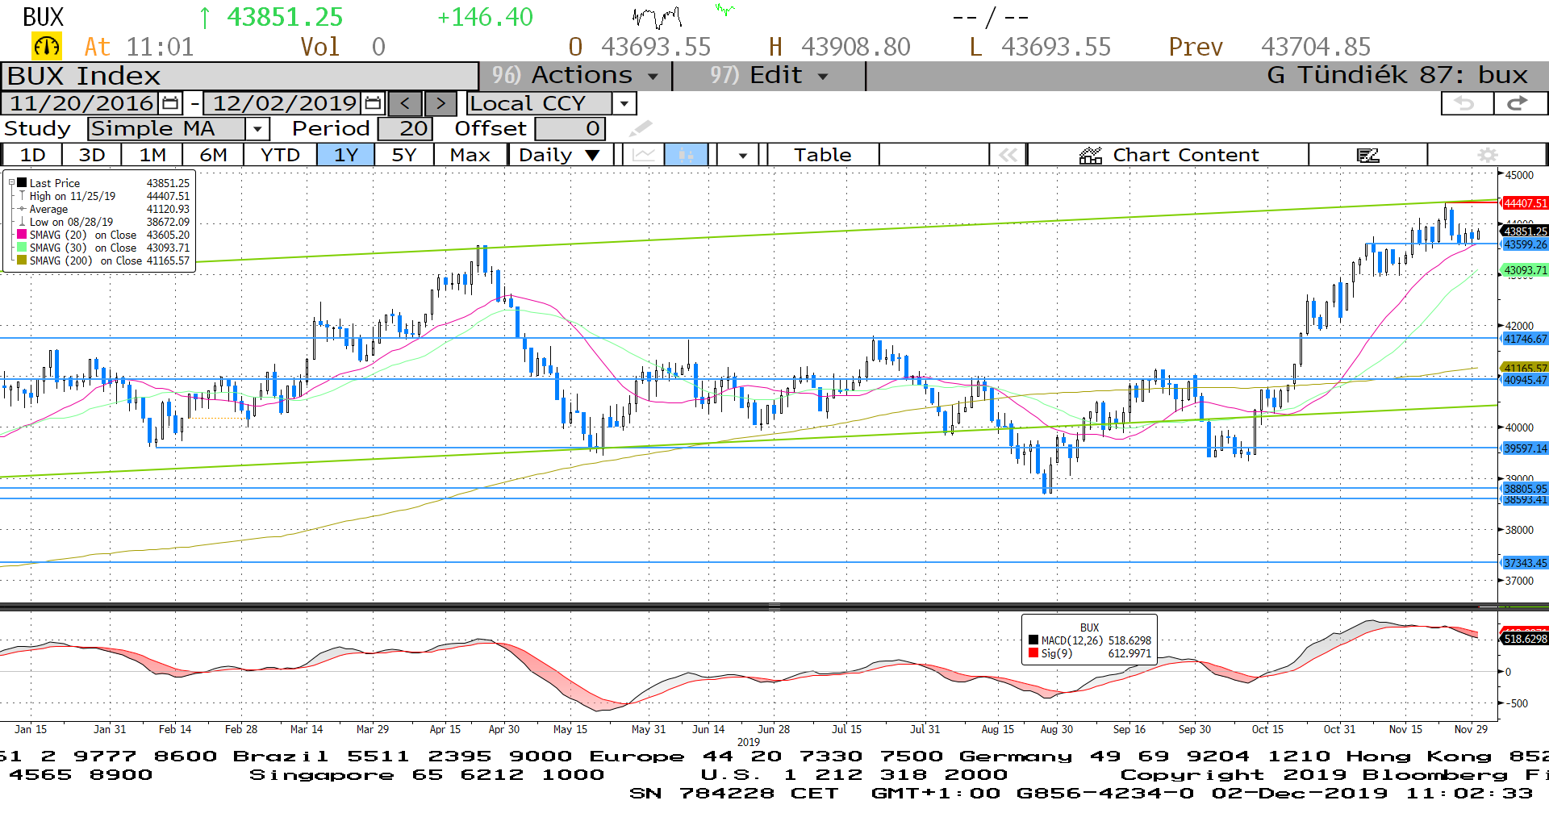Open the Local CCY currency dropdown

pyautogui.click(x=624, y=103)
